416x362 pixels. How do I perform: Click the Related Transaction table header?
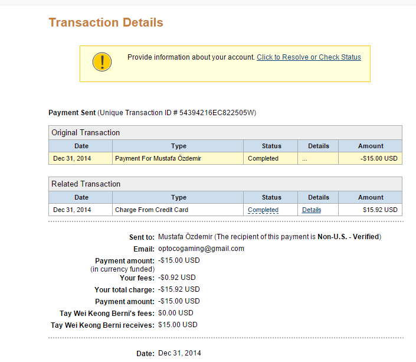pos(225,184)
